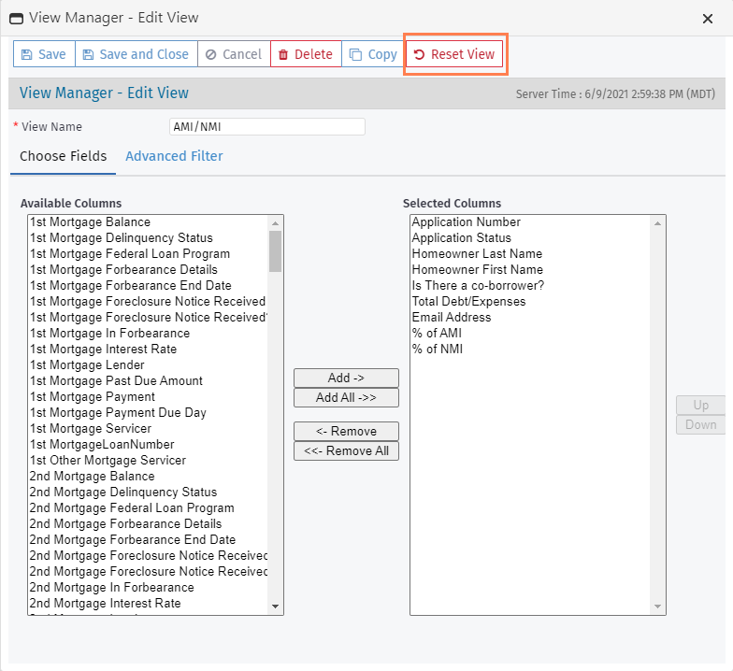Click the Reset View button

pyautogui.click(x=454, y=54)
